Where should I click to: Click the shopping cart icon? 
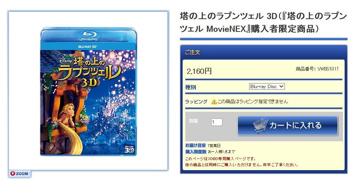coord(260,125)
